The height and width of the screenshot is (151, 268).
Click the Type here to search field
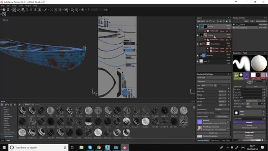click(39, 147)
